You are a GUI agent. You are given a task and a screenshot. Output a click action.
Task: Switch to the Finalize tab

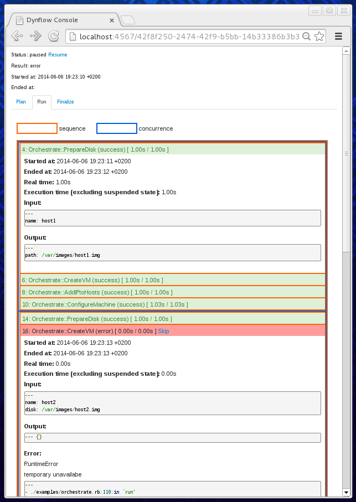[x=65, y=102]
